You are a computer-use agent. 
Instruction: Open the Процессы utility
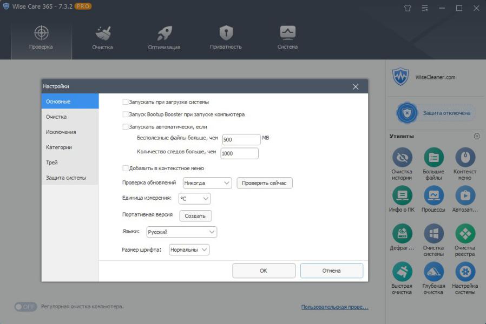(x=434, y=195)
